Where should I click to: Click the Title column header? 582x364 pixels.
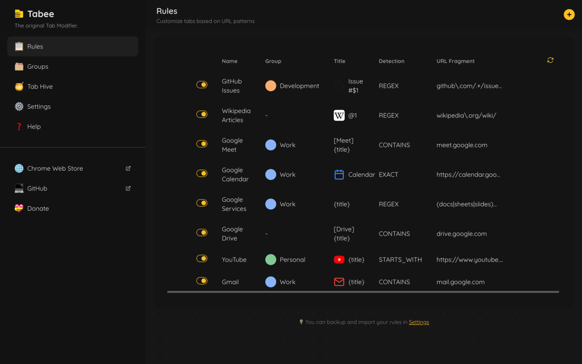click(x=340, y=61)
